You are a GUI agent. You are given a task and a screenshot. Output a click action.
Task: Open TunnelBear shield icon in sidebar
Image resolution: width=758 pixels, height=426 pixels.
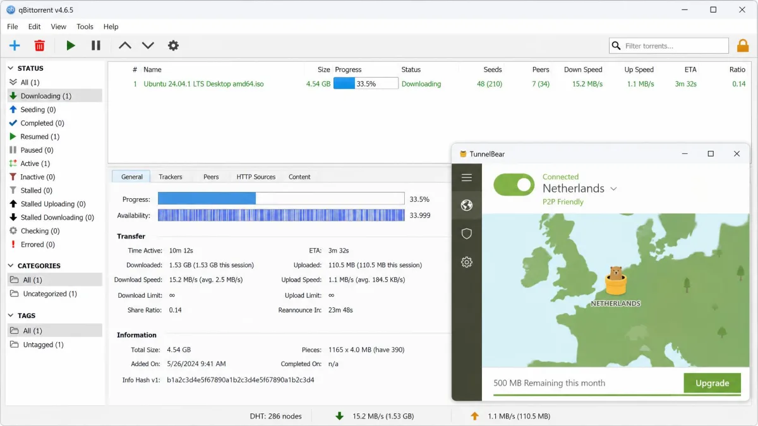click(x=467, y=234)
